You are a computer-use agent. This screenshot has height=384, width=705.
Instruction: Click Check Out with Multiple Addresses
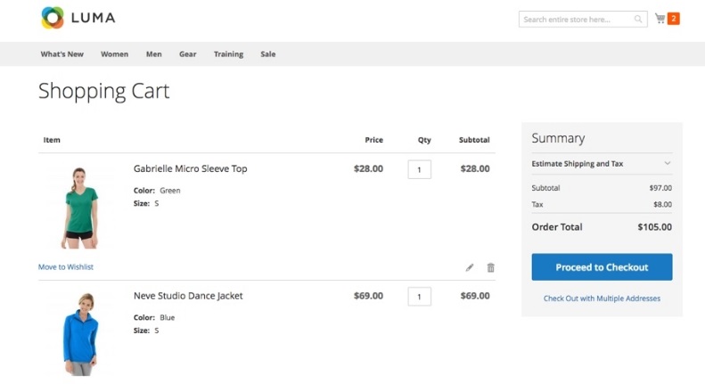click(602, 298)
